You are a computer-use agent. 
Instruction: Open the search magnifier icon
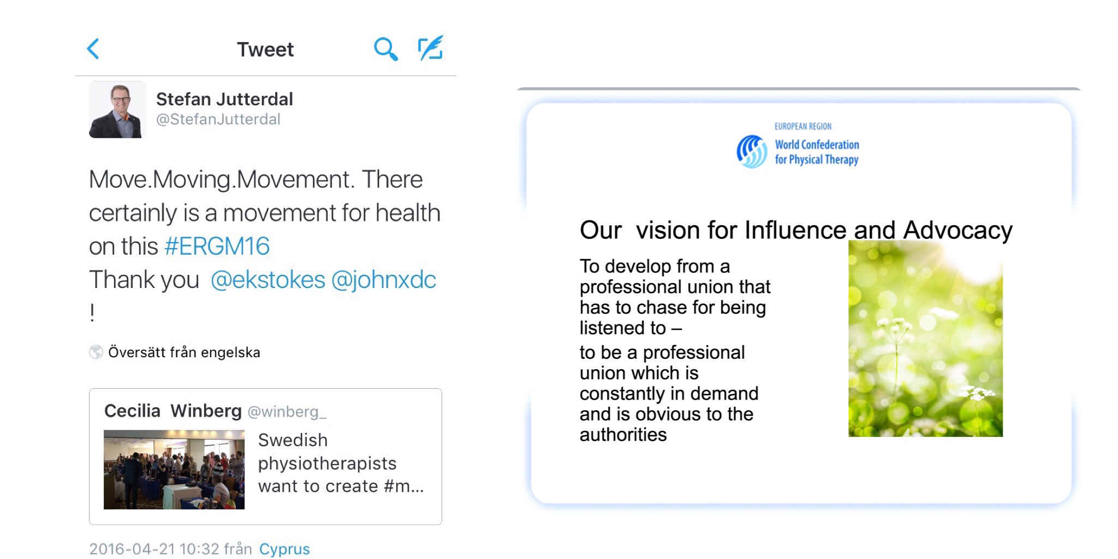click(385, 49)
